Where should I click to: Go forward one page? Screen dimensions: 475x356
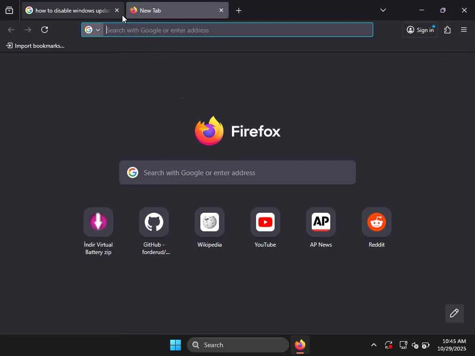(x=28, y=30)
